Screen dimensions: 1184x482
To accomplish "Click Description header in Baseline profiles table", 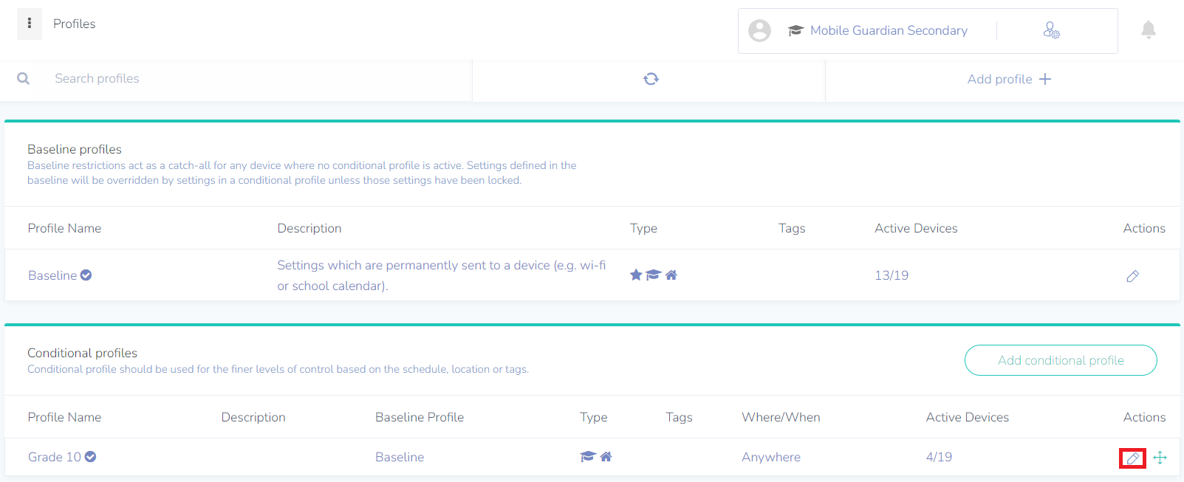I will point(309,228).
